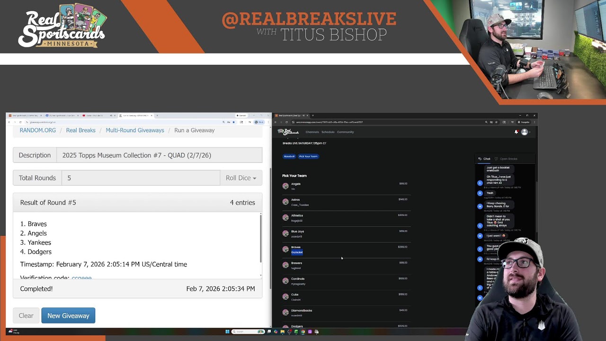Screen dimensions: 606x341
Task: Open the weather widget on taskbar
Action: coord(14,332)
